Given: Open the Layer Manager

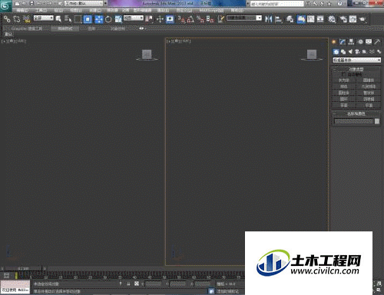Looking at the screenshot, I should point(290,19).
